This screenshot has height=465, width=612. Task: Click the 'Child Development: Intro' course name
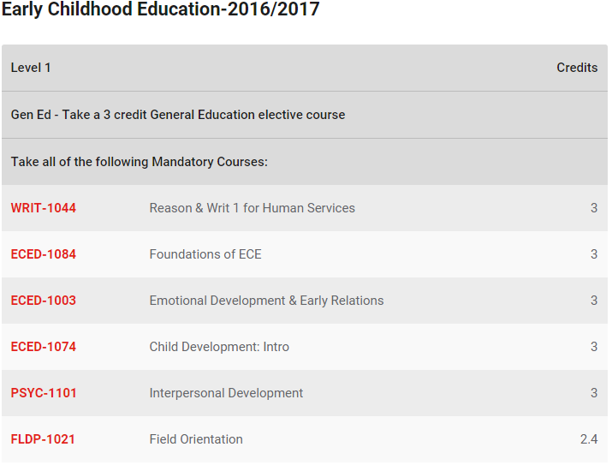[219, 347]
